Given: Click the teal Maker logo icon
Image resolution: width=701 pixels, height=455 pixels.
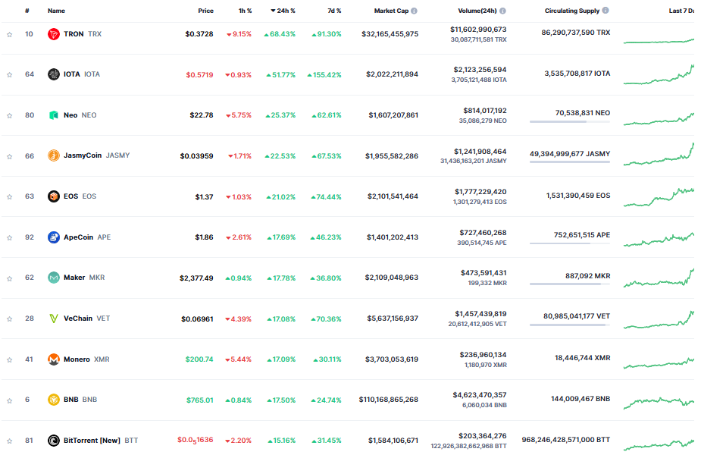Looking at the screenshot, I should [54, 278].
